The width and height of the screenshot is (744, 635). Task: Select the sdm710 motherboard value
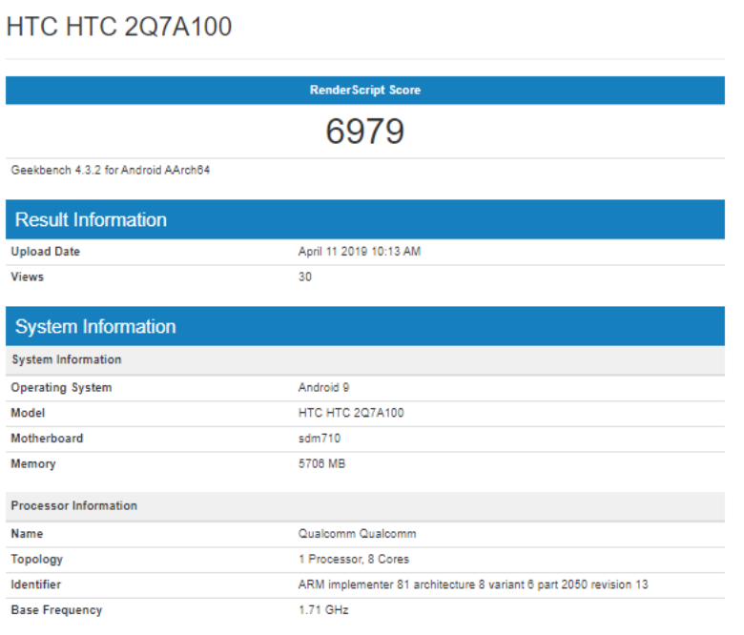click(320, 439)
